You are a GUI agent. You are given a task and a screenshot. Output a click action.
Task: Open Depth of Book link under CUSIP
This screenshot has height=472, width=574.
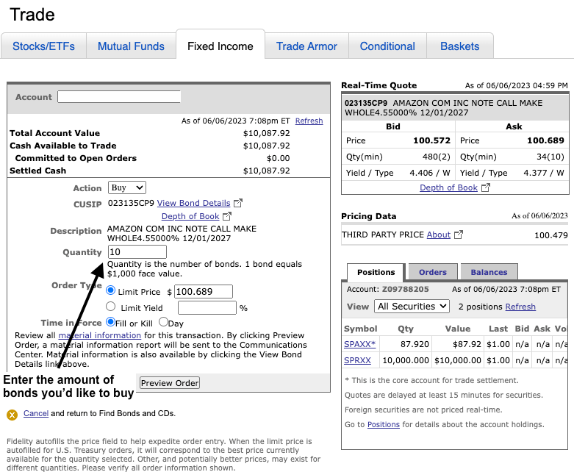190,216
